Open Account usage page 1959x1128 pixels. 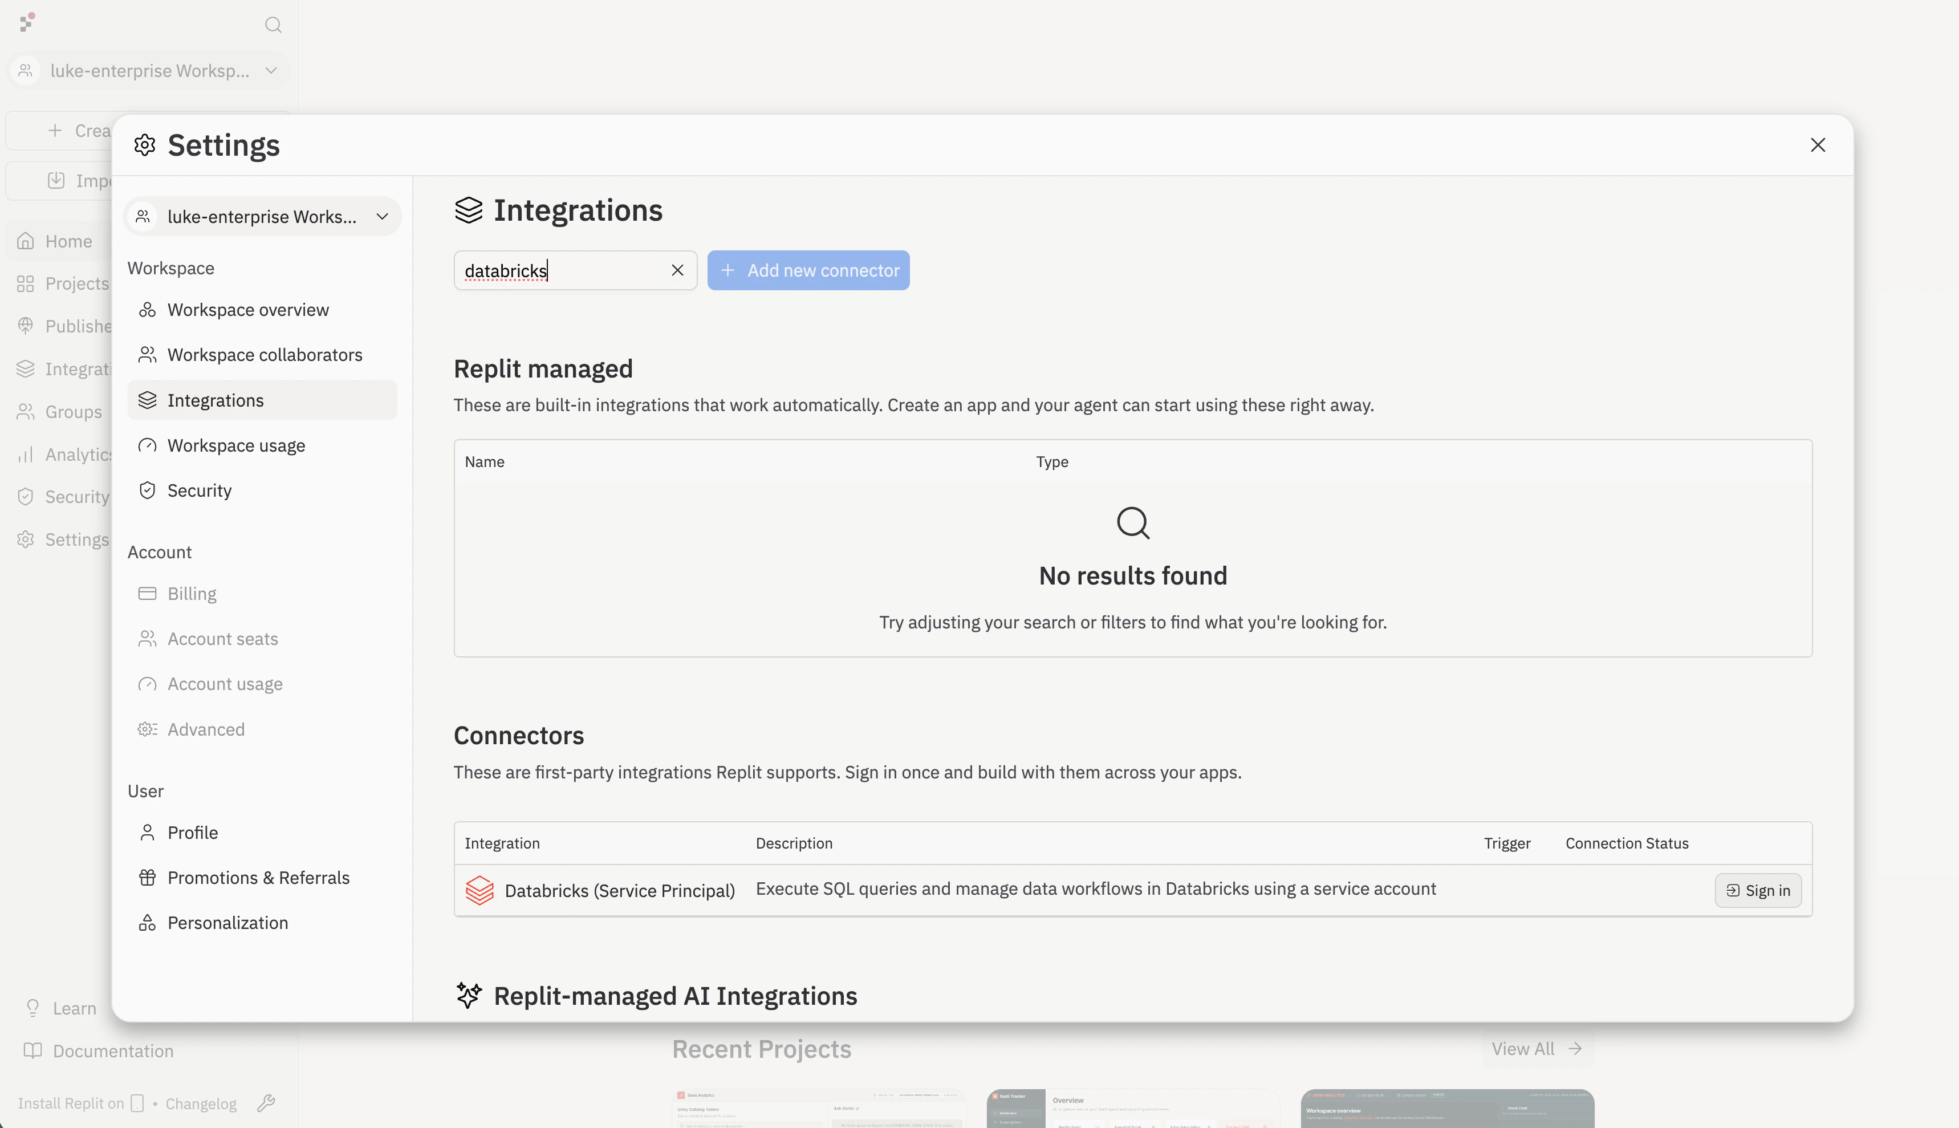(262, 684)
